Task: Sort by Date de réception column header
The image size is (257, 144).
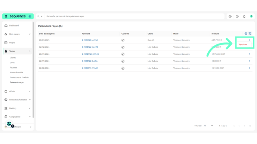Action: (47, 33)
